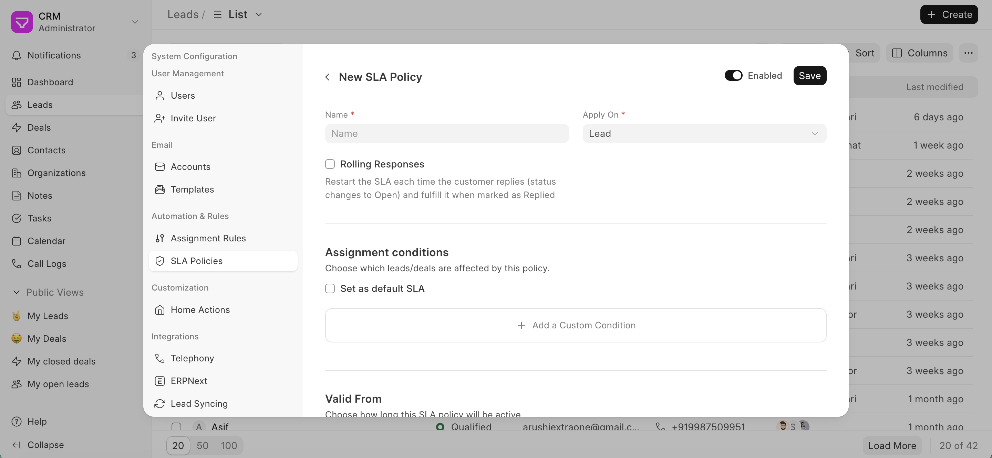Check Set as default SLA

[330, 288]
